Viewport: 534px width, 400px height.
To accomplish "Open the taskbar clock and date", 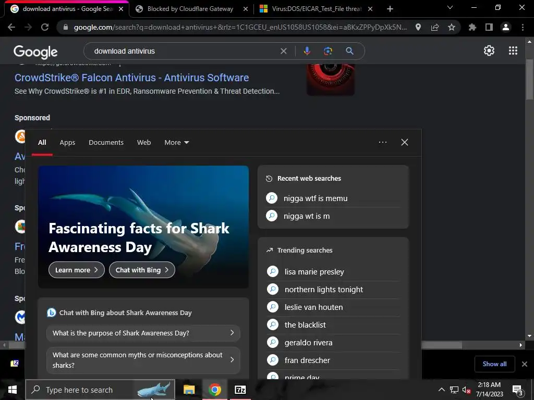I will click(489, 390).
